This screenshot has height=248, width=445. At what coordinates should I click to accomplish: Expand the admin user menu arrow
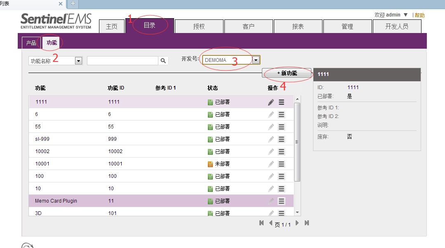pos(406,15)
